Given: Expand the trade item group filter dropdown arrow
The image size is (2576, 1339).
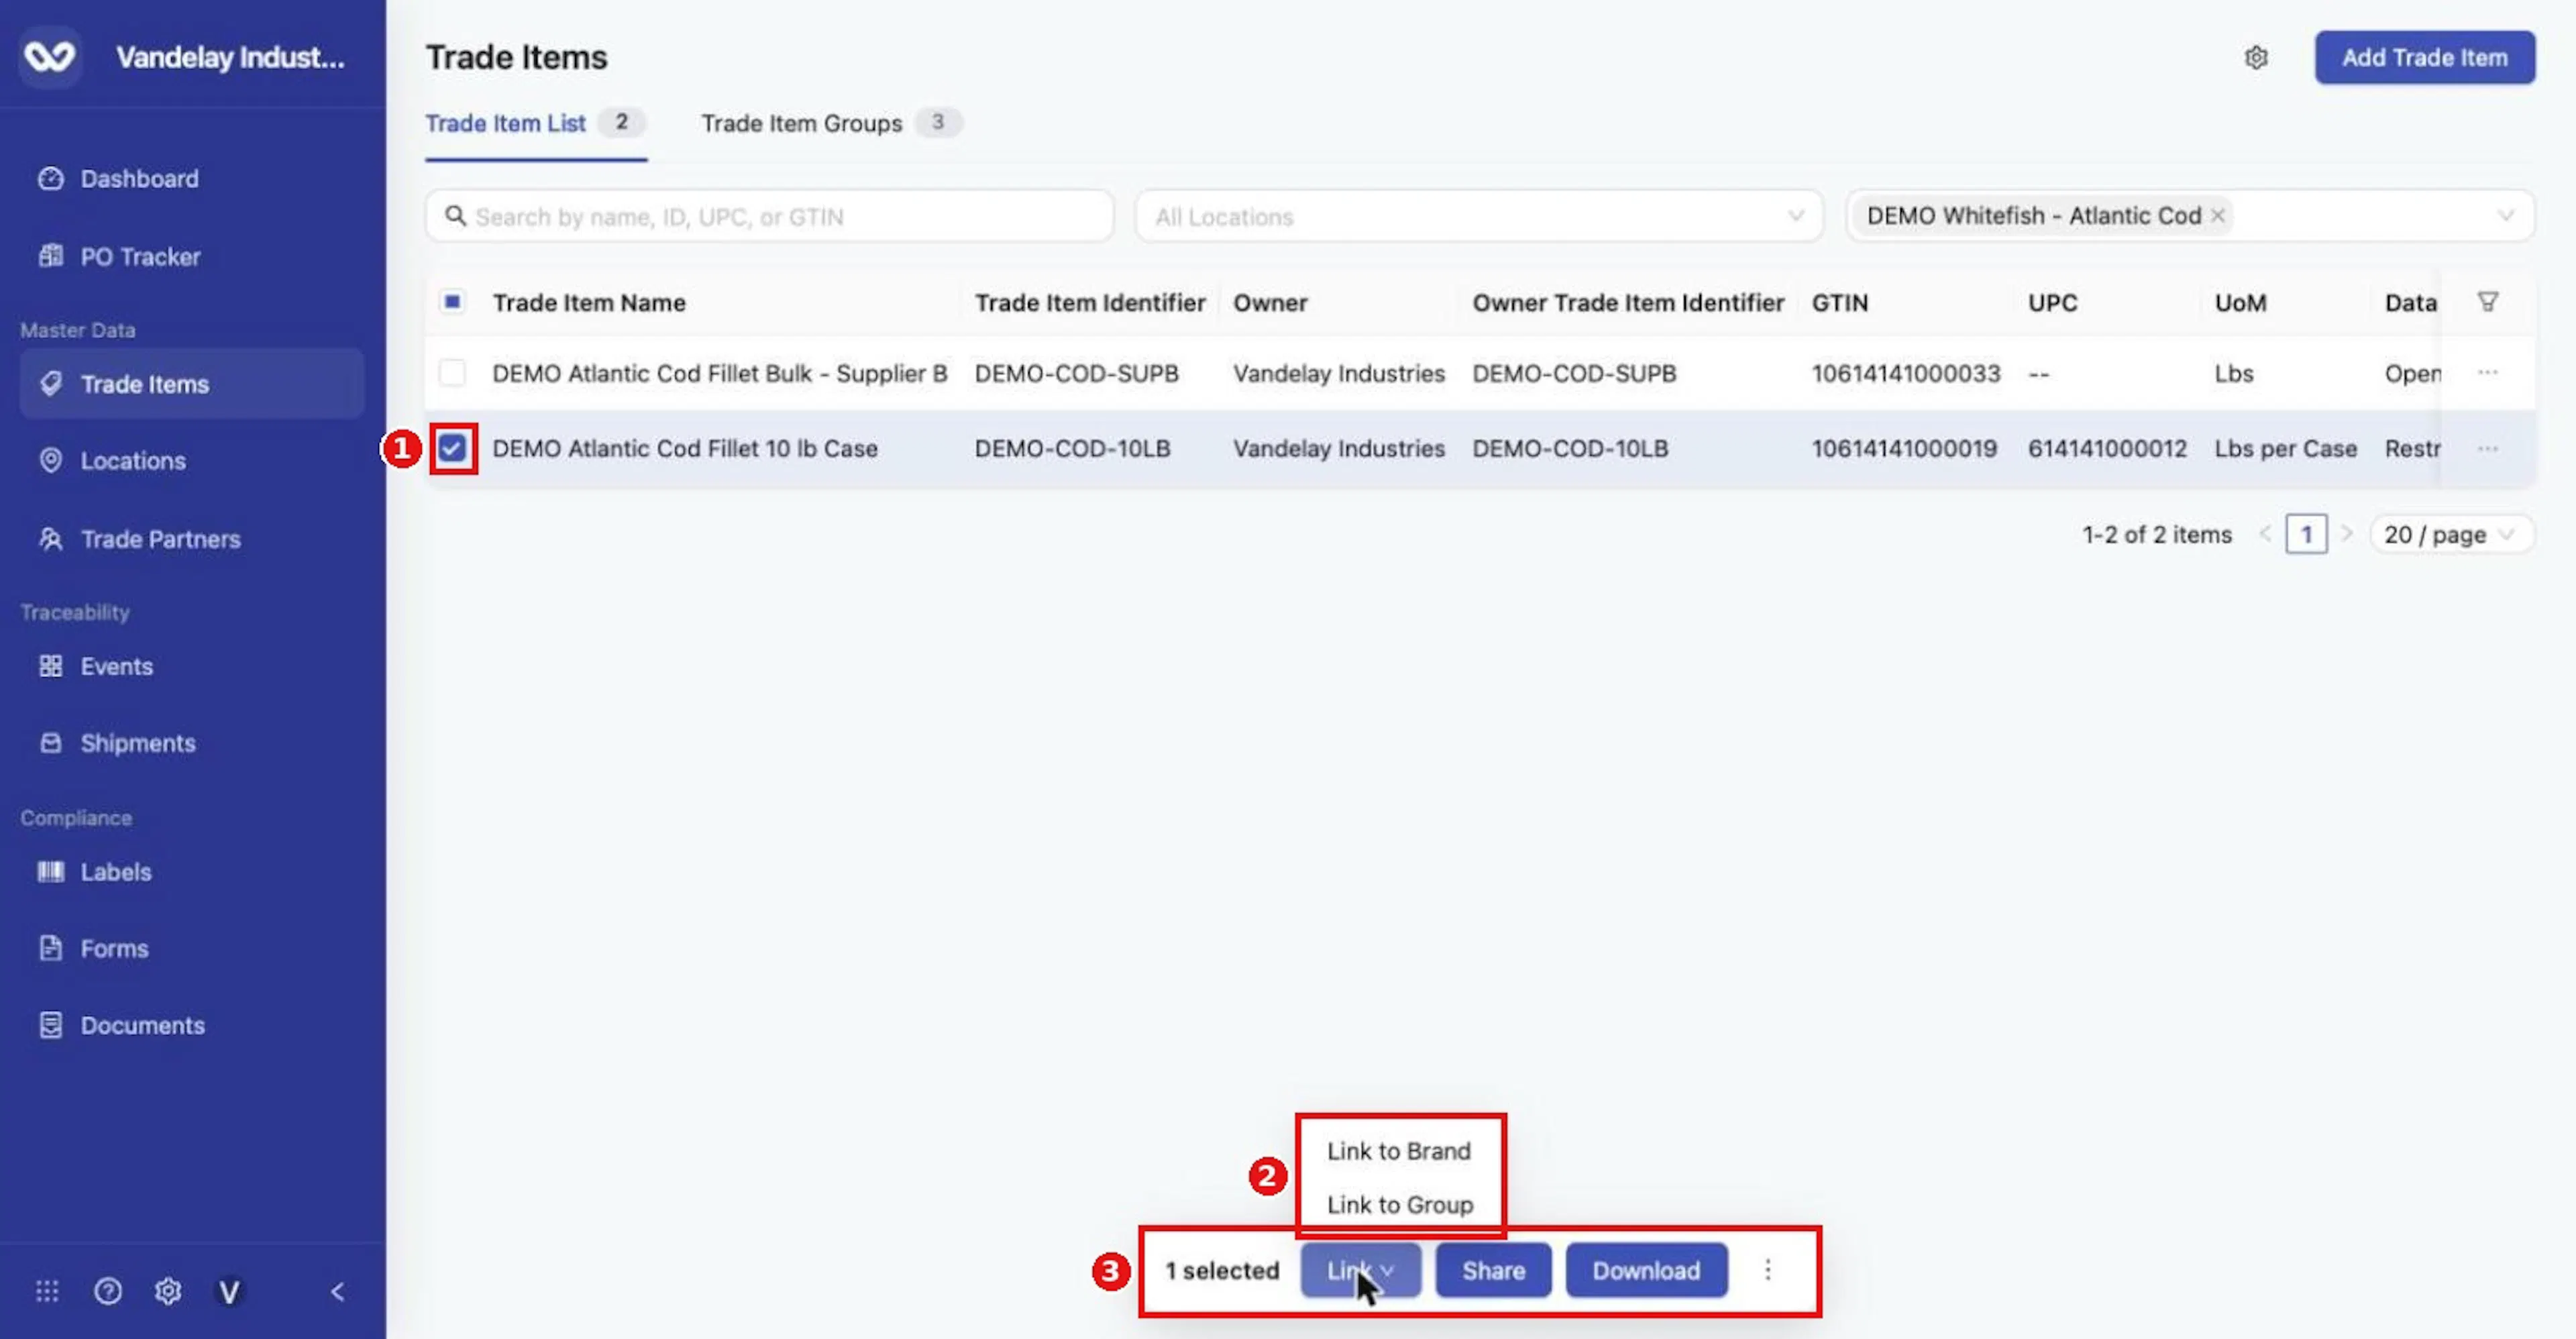Looking at the screenshot, I should coord(2505,216).
